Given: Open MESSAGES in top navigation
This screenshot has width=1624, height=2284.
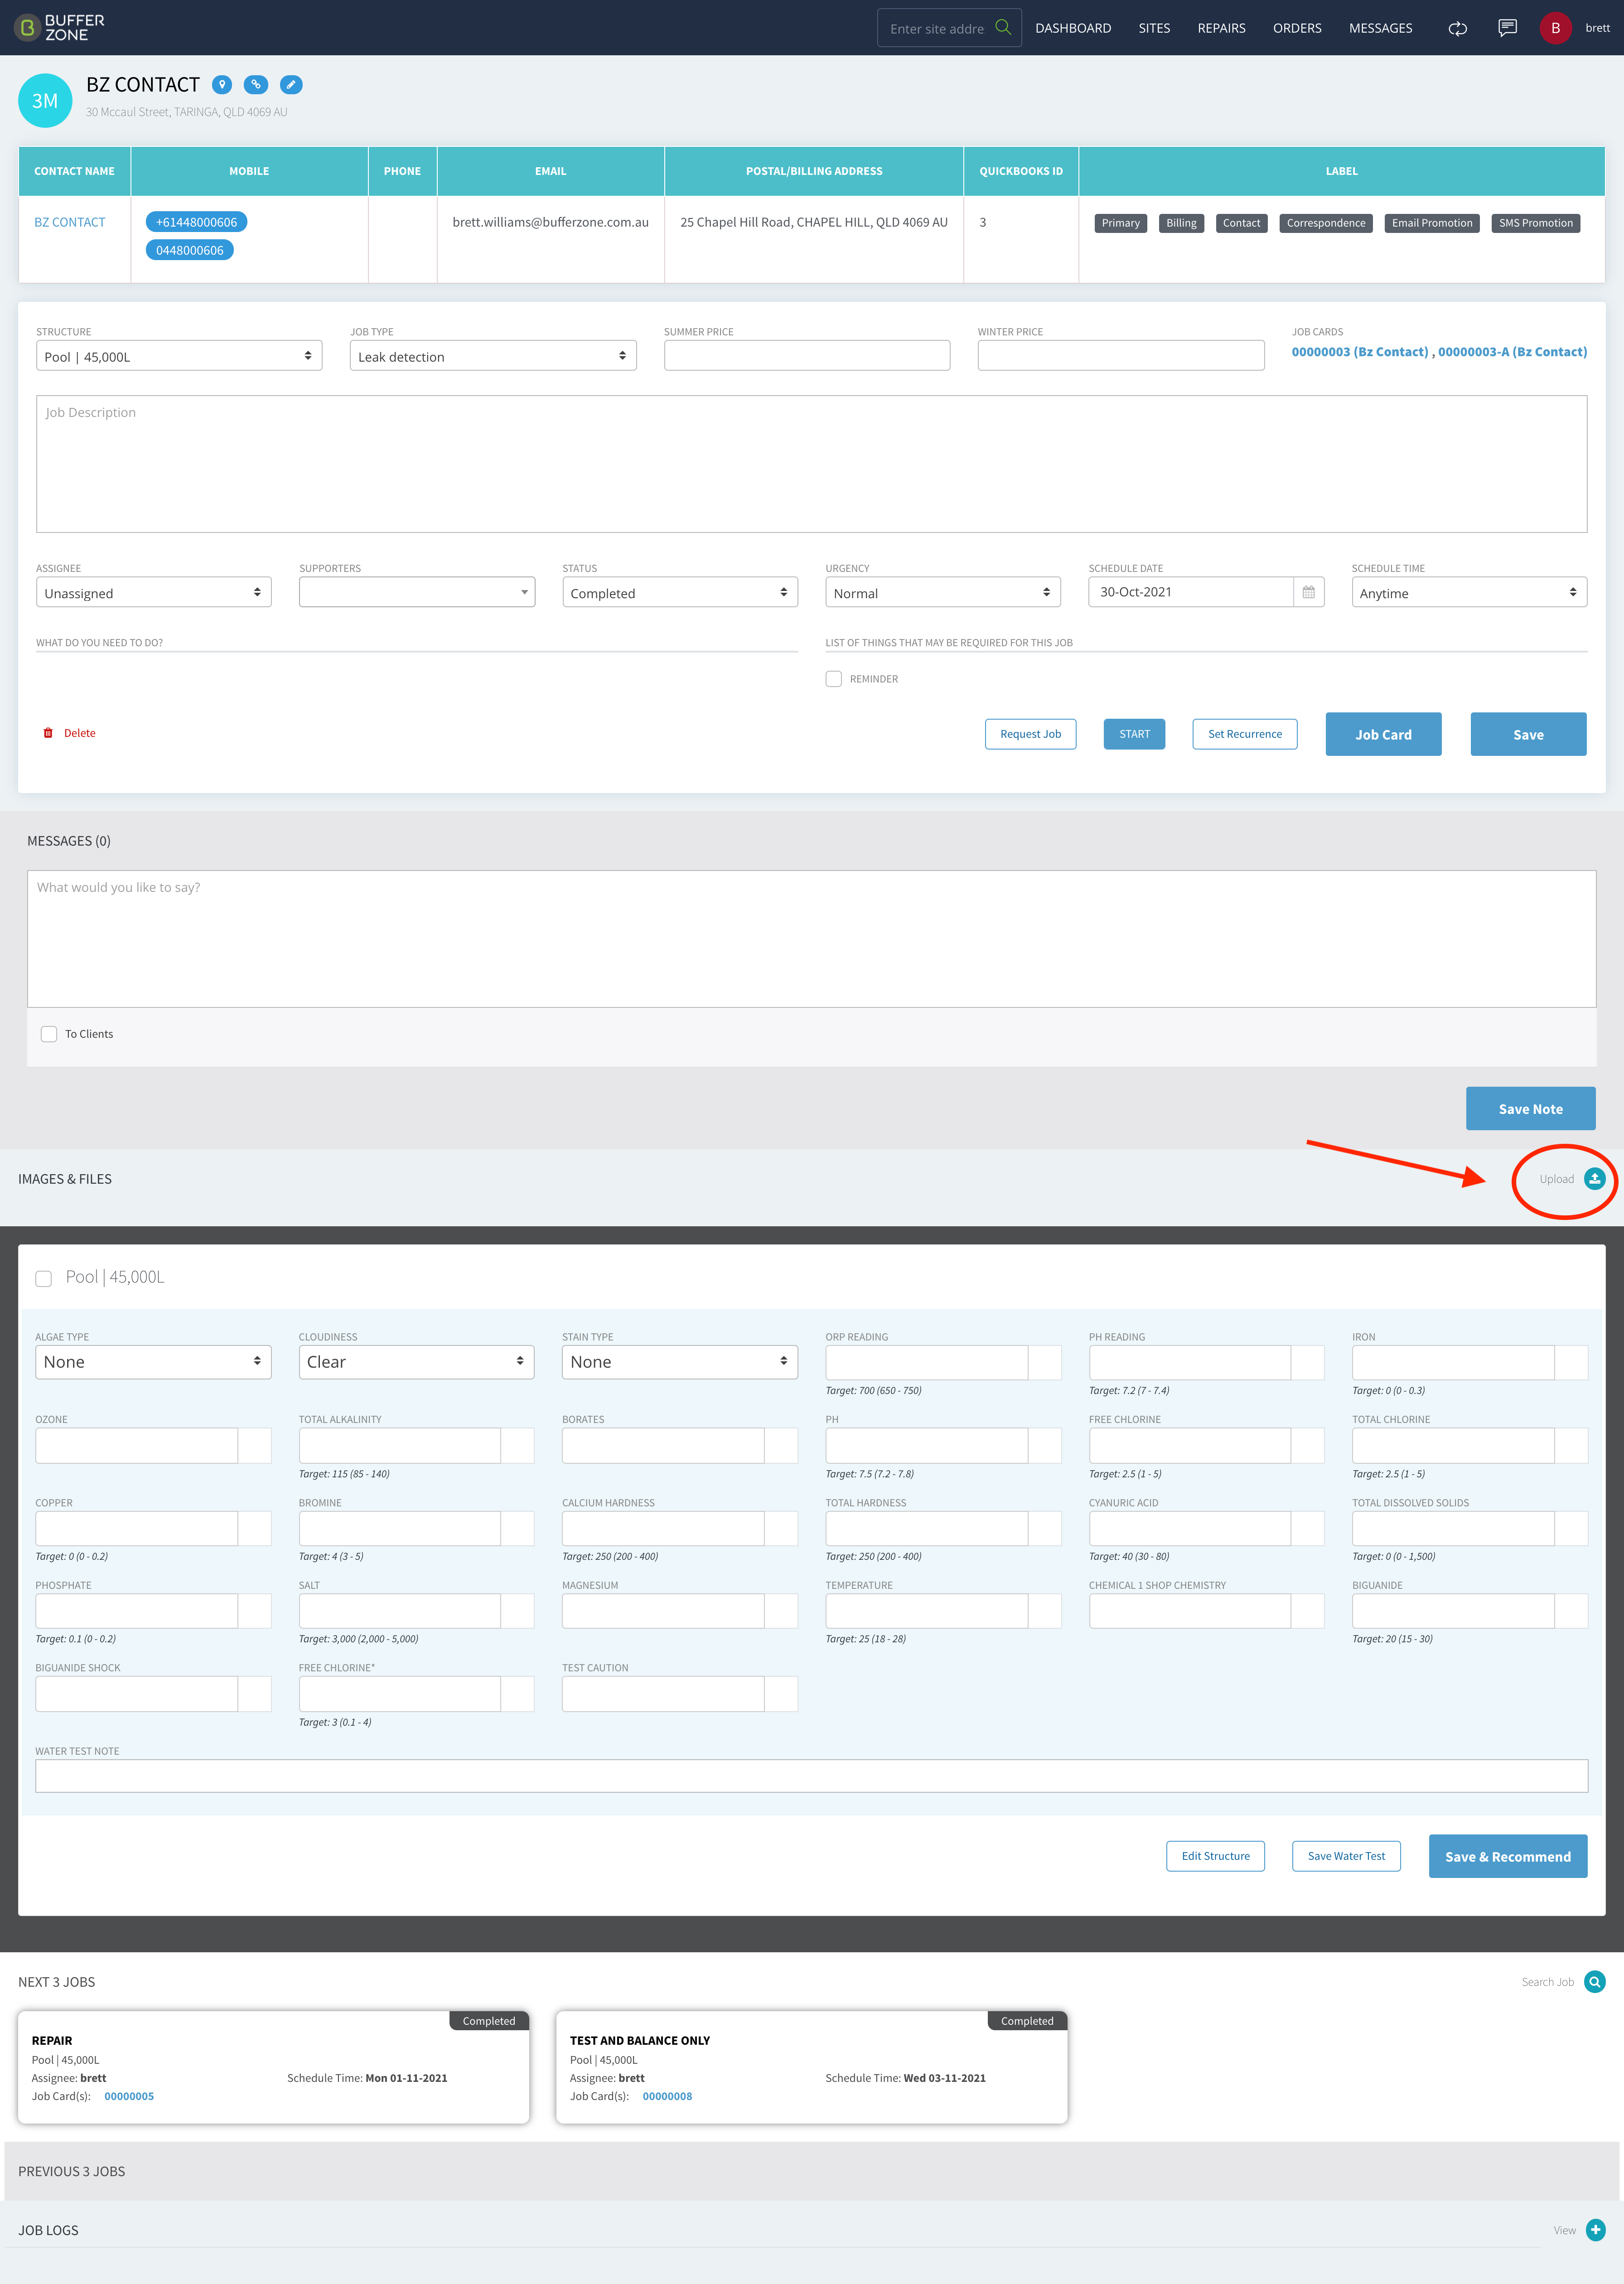Looking at the screenshot, I should click(1380, 28).
